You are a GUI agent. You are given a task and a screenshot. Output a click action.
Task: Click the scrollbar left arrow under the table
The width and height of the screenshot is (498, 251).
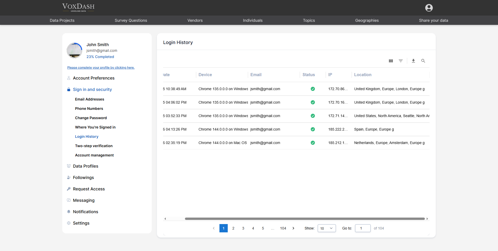pyautogui.click(x=165, y=219)
